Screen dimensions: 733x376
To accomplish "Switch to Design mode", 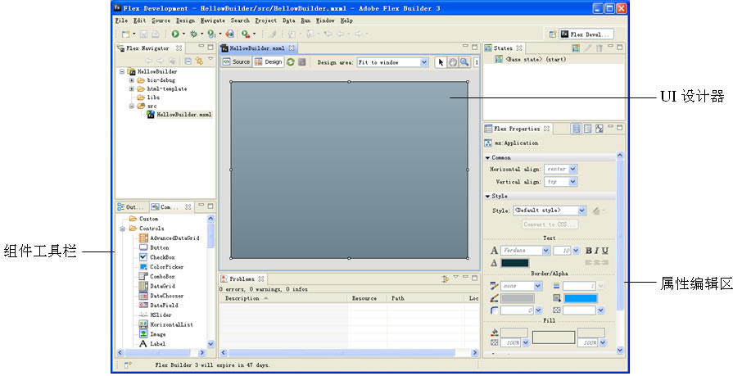I will [x=269, y=61].
